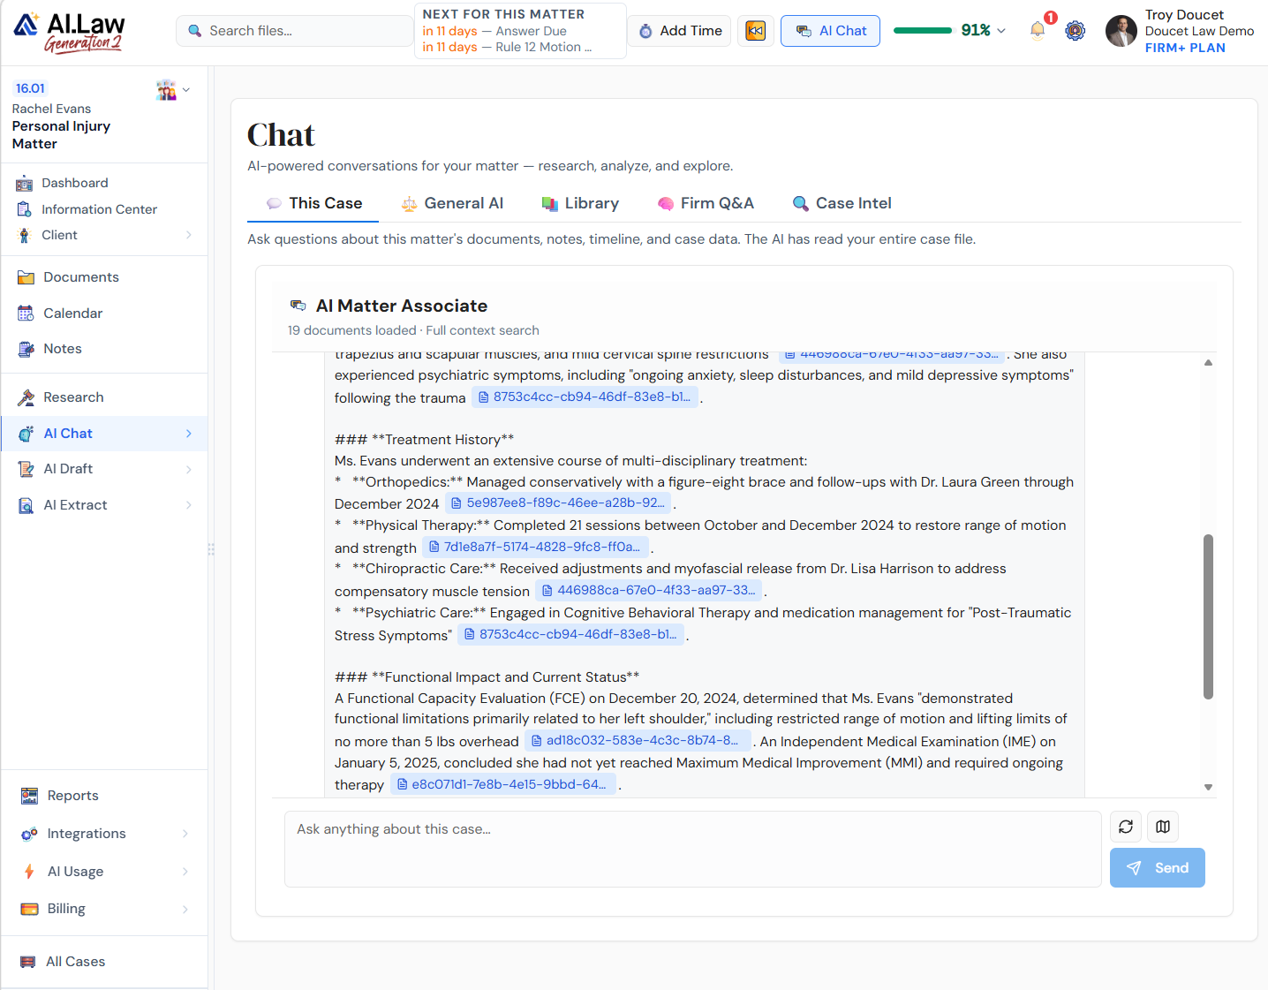Viewport: 1268px width, 990px height.
Task: Open the matter team people icon
Action: (166, 89)
